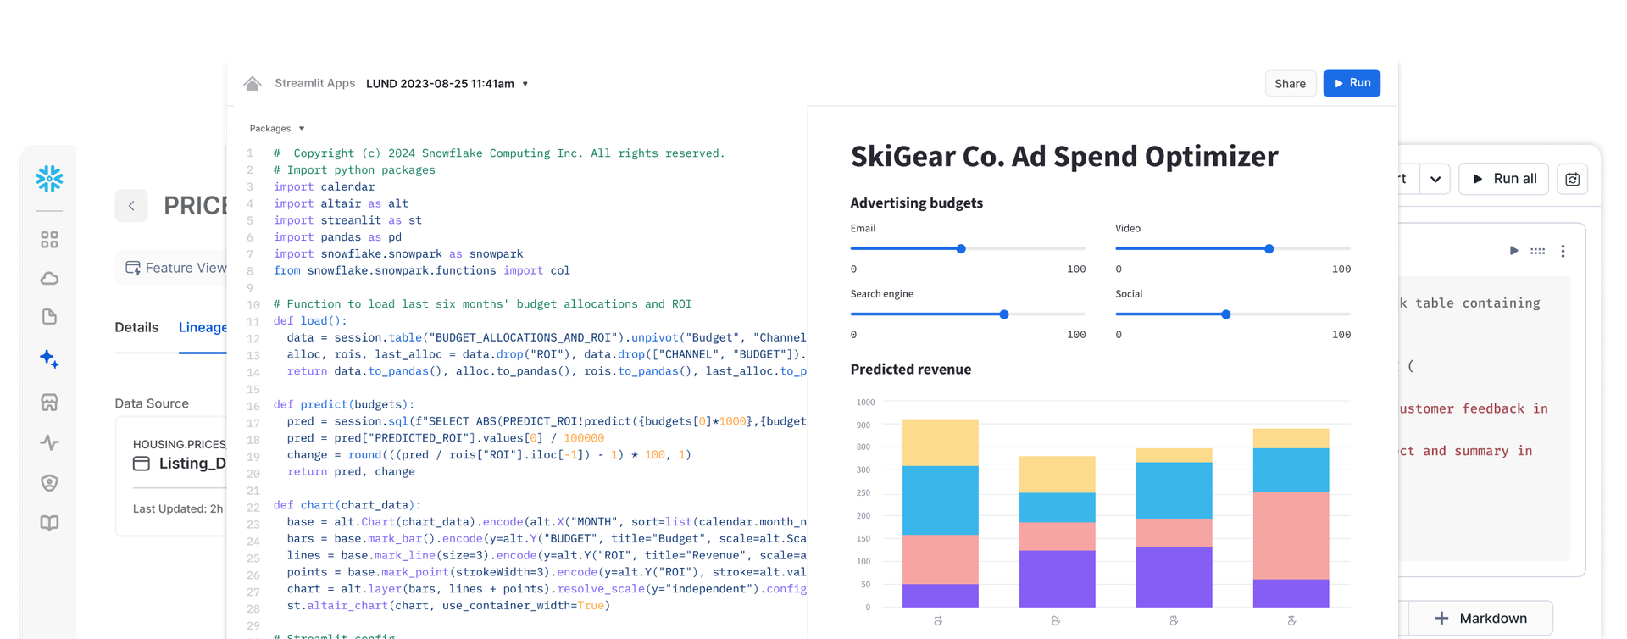Click the 'Predicted revenue' heading
The width and height of the screenshot is (1627, 639).
911,370
